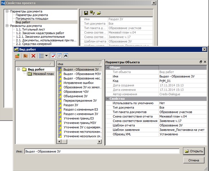Select 2.1. Документы, использованные tree item
Image resolution: width=209 pixels, height=171 pixels.
coord(46,40)
